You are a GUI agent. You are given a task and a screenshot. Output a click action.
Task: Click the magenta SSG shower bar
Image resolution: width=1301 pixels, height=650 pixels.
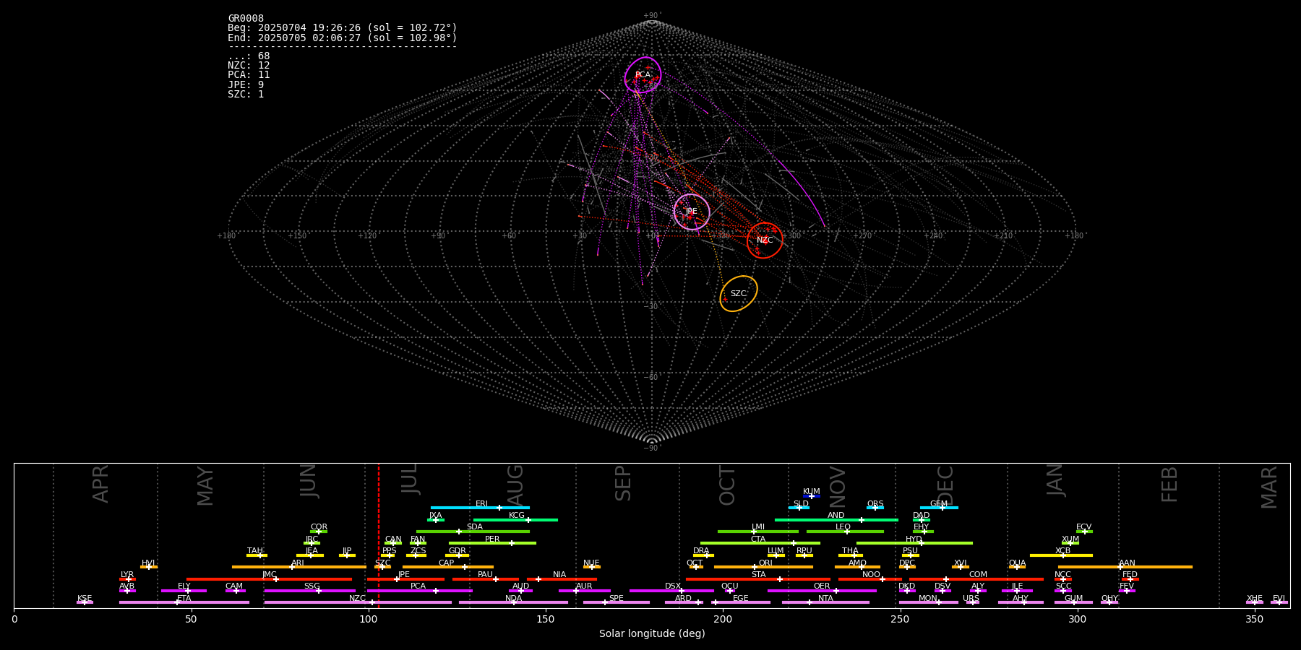tap(310, 591)
